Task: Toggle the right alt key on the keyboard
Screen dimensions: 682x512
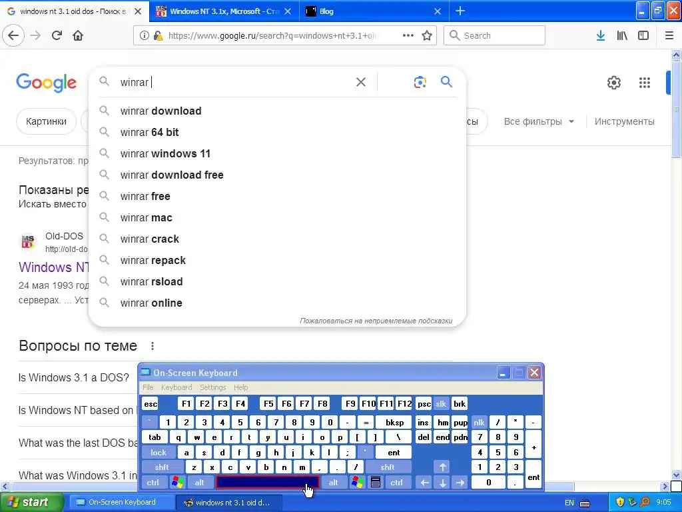Action: (x=334, y=483)
